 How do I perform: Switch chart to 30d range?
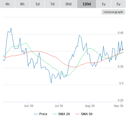pos(68,4)
